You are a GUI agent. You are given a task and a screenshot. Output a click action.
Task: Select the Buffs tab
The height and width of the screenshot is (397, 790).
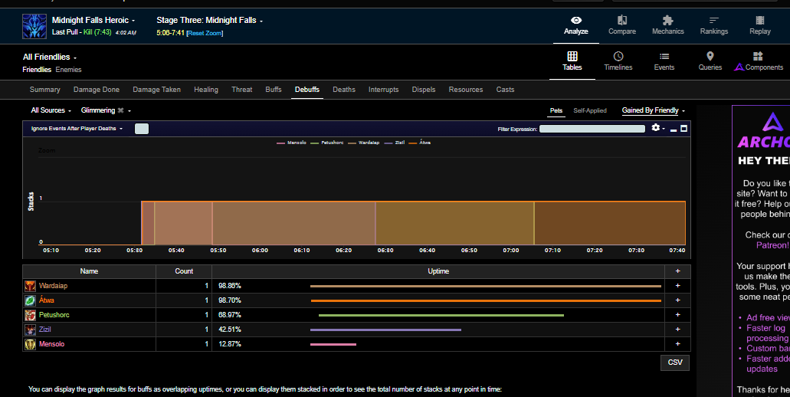273,90
